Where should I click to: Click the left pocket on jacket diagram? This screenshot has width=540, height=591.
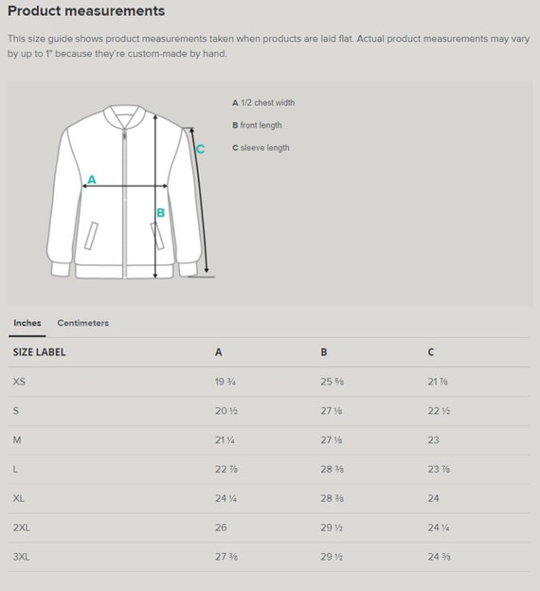tap(91, 236)
